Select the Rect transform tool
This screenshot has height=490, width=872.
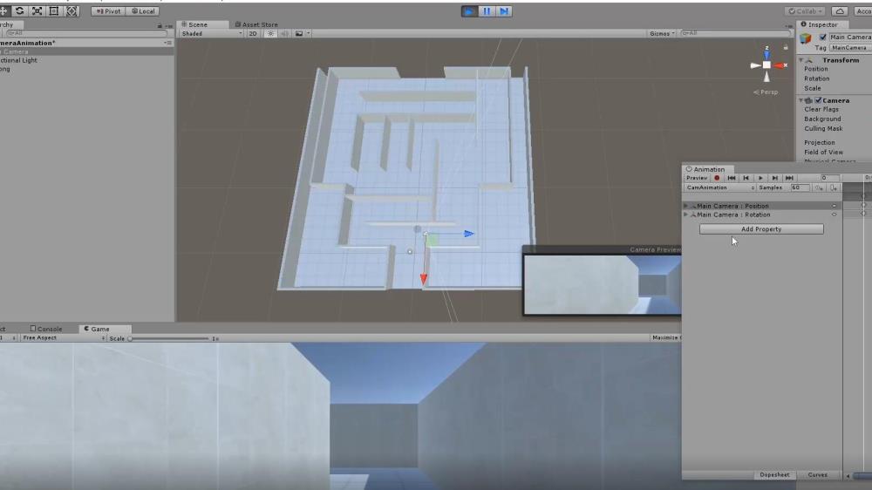(x=54, y=11)
